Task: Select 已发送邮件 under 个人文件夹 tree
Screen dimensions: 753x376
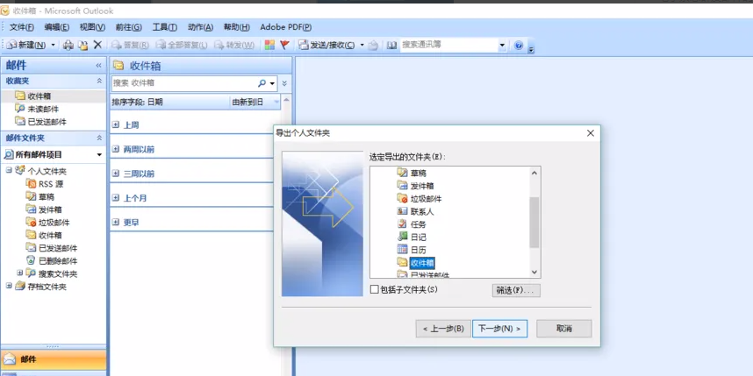Action: (x=52, y=248)
